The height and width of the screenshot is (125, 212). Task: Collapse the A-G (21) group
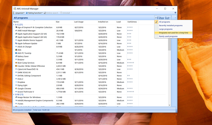pos(14,25)
